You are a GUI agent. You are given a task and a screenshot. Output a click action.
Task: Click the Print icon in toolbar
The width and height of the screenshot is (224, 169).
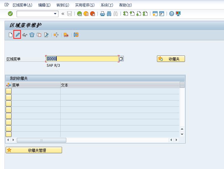click(102, 14)
